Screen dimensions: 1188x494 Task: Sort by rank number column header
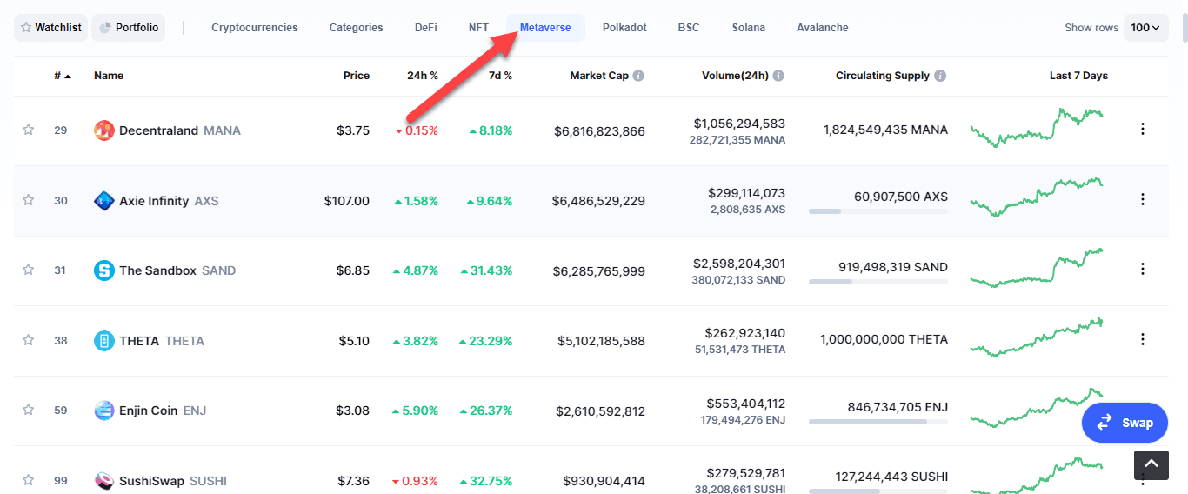63,76
